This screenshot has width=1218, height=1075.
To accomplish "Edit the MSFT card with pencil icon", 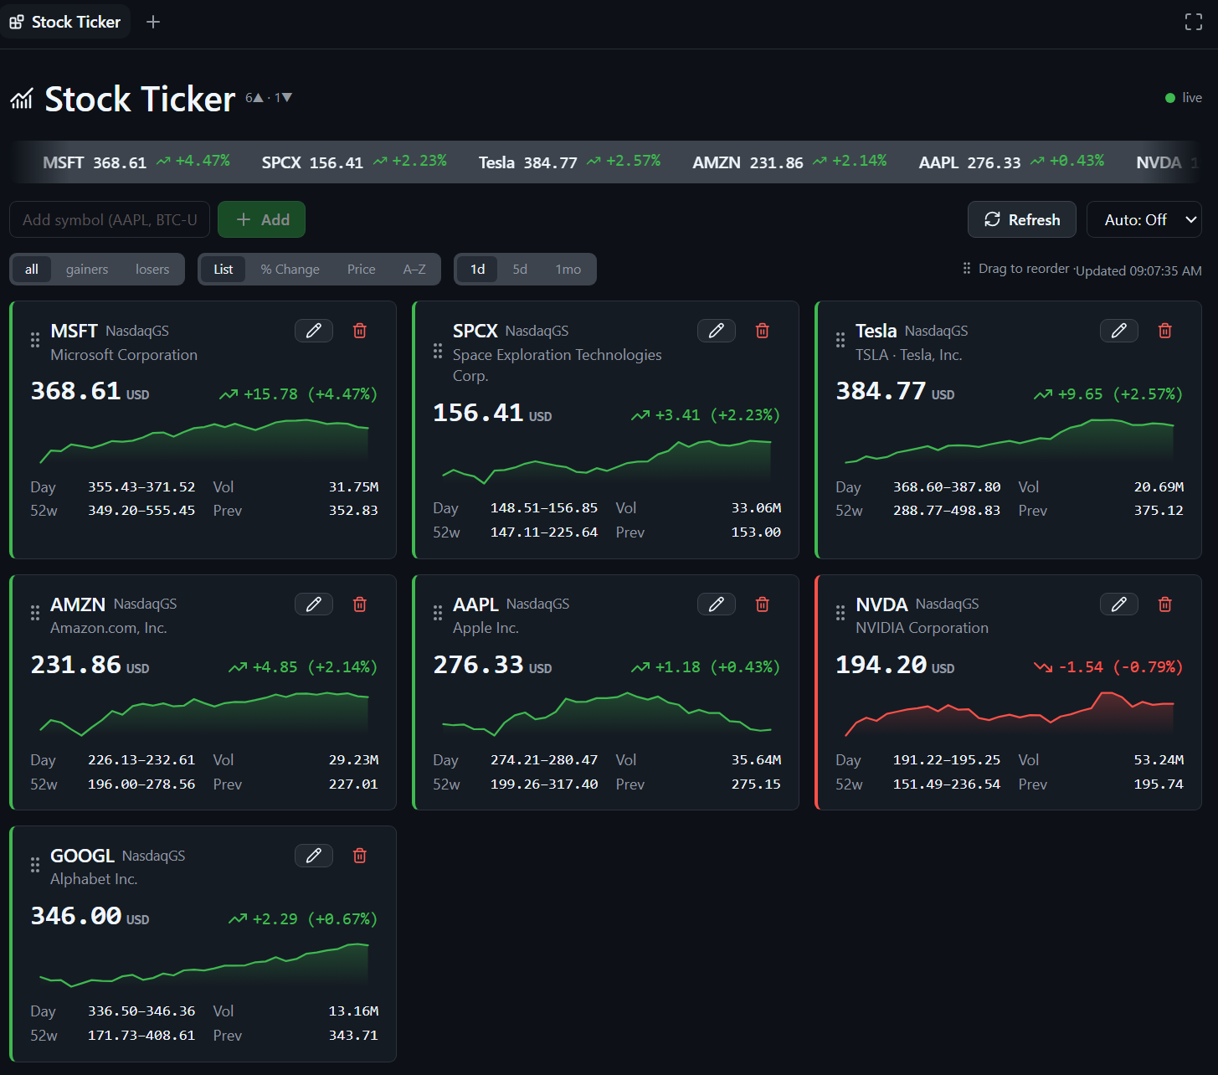I will [314, 331].
